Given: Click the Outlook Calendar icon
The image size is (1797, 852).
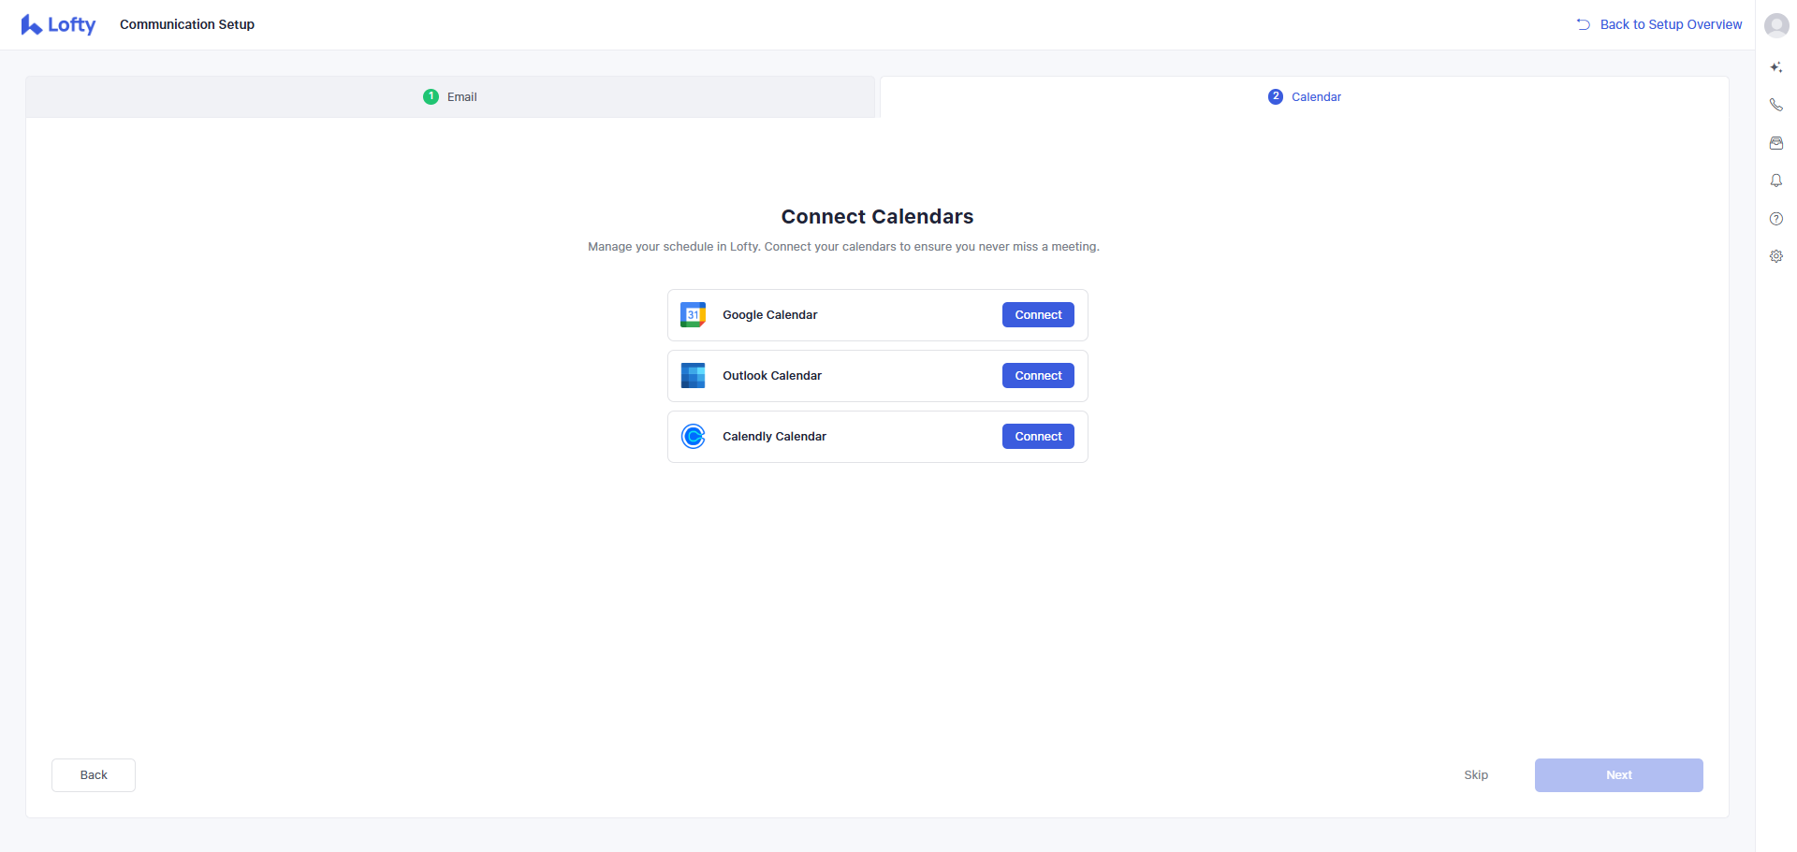Looking at the screenshot, I should pos(693,376).
